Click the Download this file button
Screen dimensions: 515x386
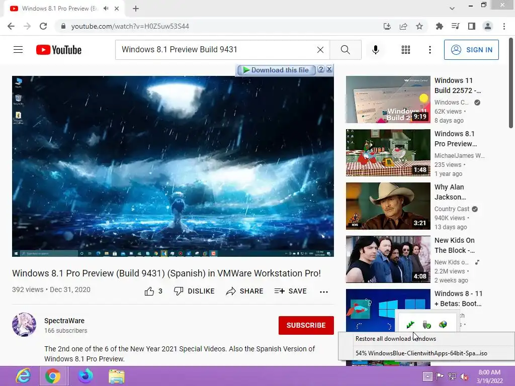(276, 70)
